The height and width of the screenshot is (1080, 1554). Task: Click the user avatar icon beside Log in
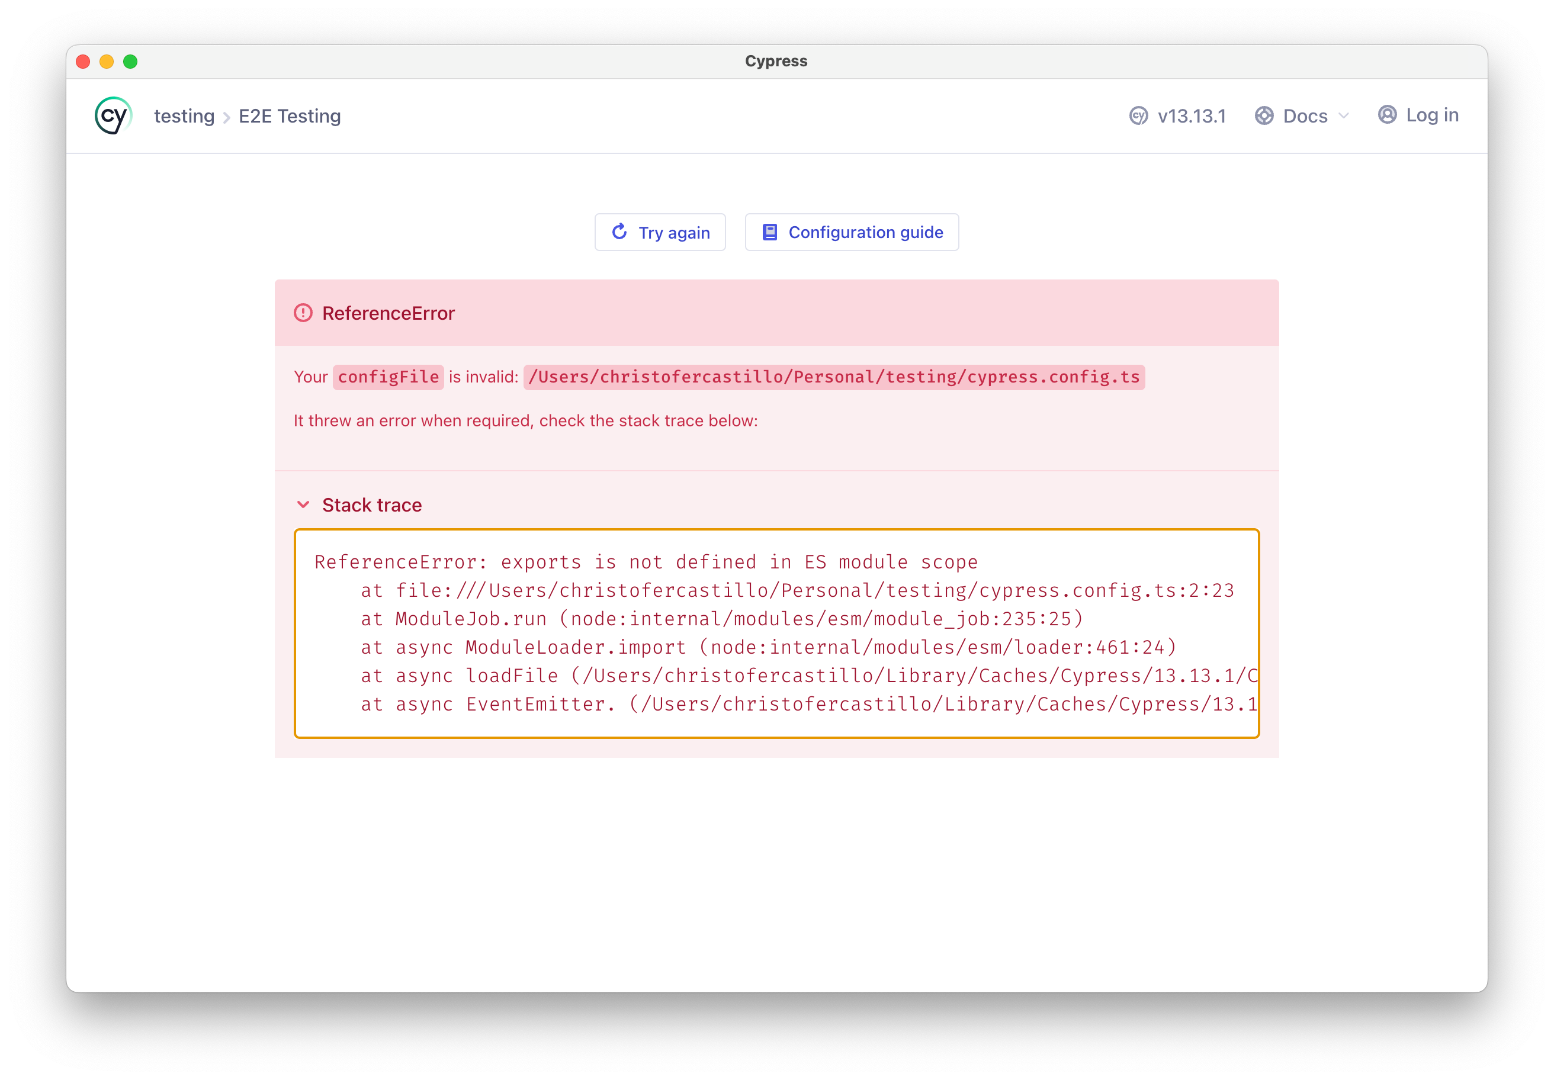click(1387, 114)
